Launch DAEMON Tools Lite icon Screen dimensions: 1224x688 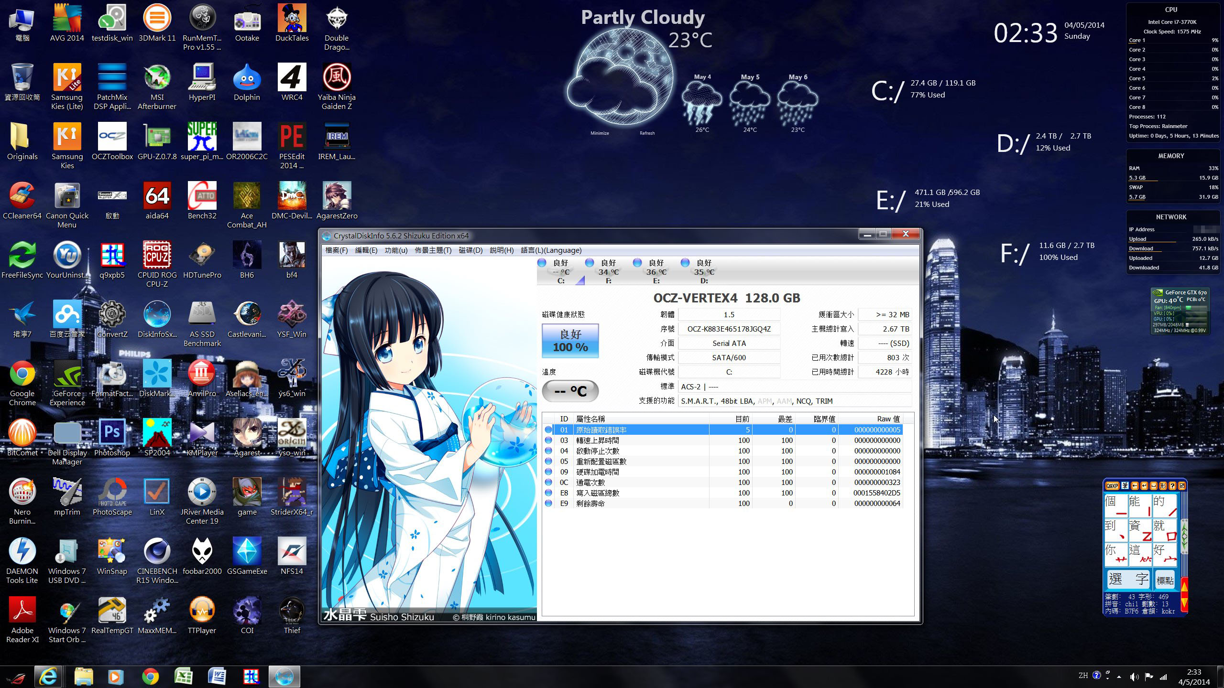(22, 561)
